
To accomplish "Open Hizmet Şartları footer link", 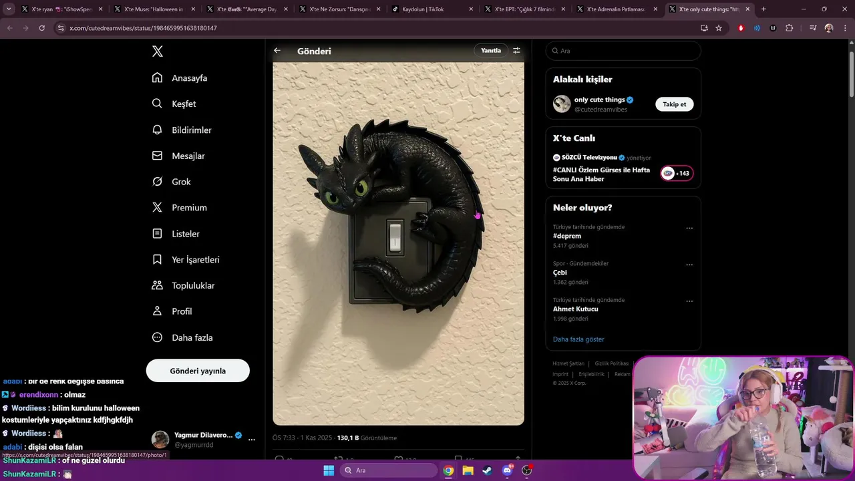I will coord(568,363).
